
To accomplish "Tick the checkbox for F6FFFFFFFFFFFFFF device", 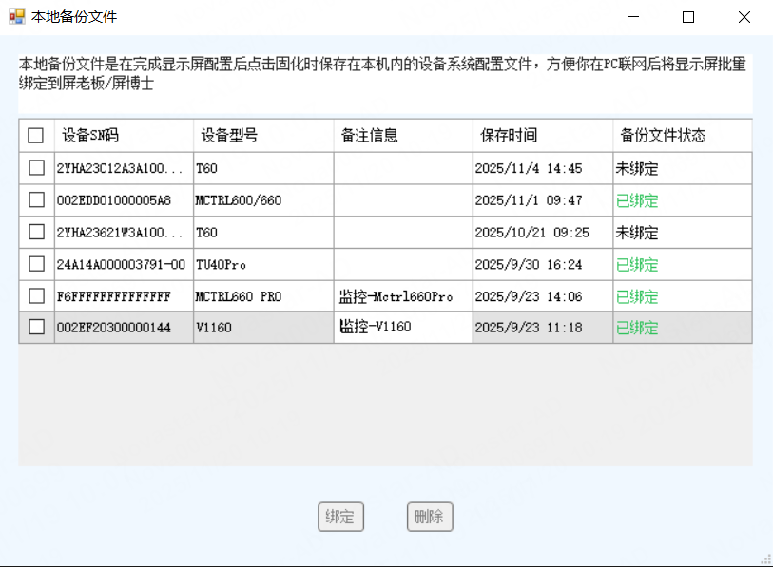I will (x=36, y=296).
